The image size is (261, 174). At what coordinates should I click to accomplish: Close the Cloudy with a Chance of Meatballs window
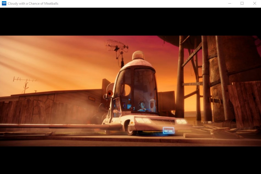254,3
